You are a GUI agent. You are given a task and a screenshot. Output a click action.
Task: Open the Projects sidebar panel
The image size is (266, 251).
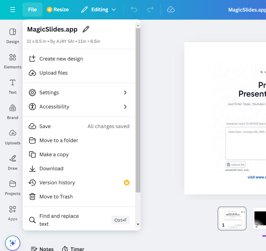(13, 188)
